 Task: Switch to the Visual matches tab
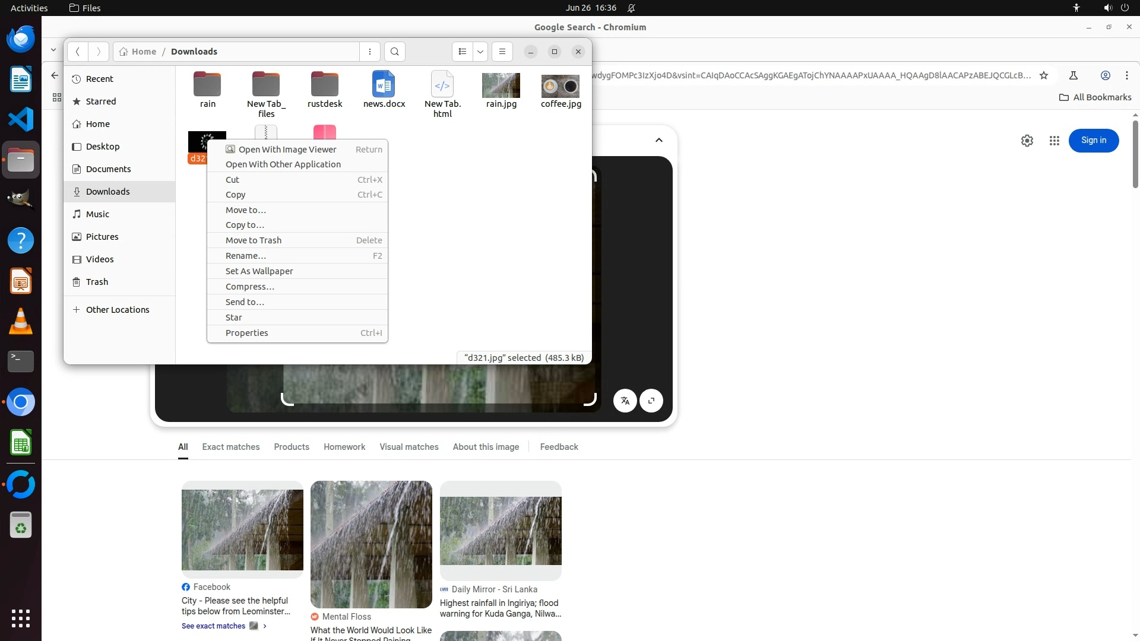[x=409, y=447]
